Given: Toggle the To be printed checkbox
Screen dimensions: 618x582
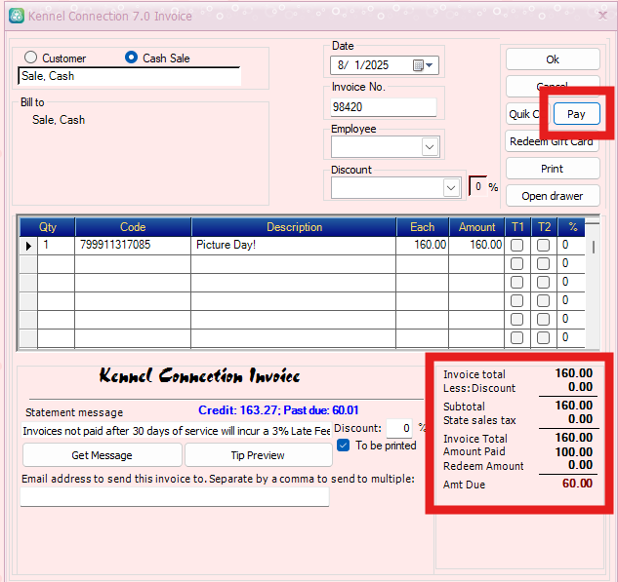Looking at the screenshot, I should click(x=343, y=446).
